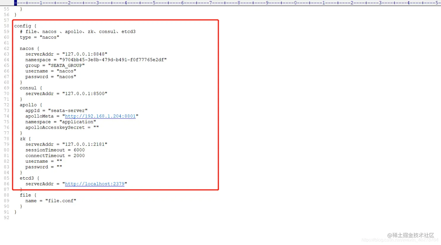Screen dimensions: 441x245
Task: Select the type = "nacos" line
Action: tap(39, 37)
